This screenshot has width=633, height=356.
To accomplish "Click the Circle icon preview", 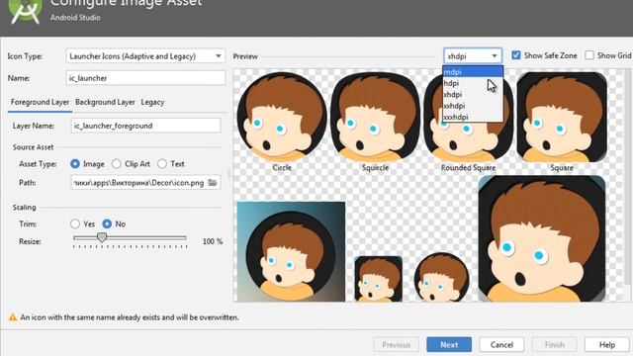I will 282,117.
